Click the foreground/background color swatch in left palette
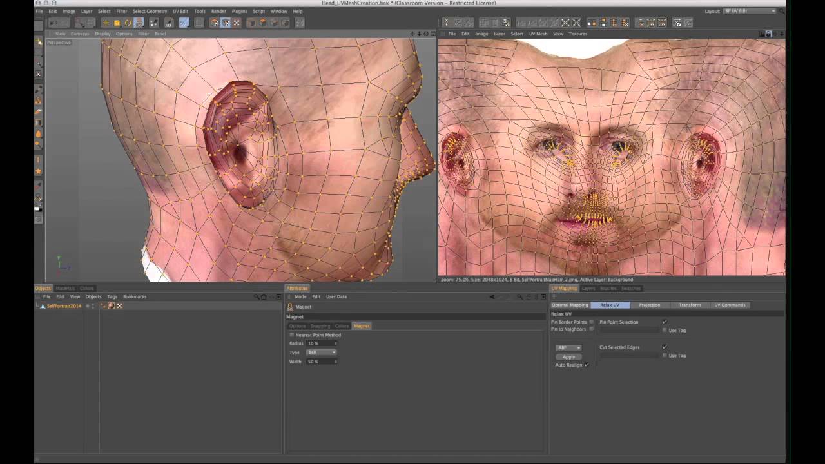 (38, 208)
